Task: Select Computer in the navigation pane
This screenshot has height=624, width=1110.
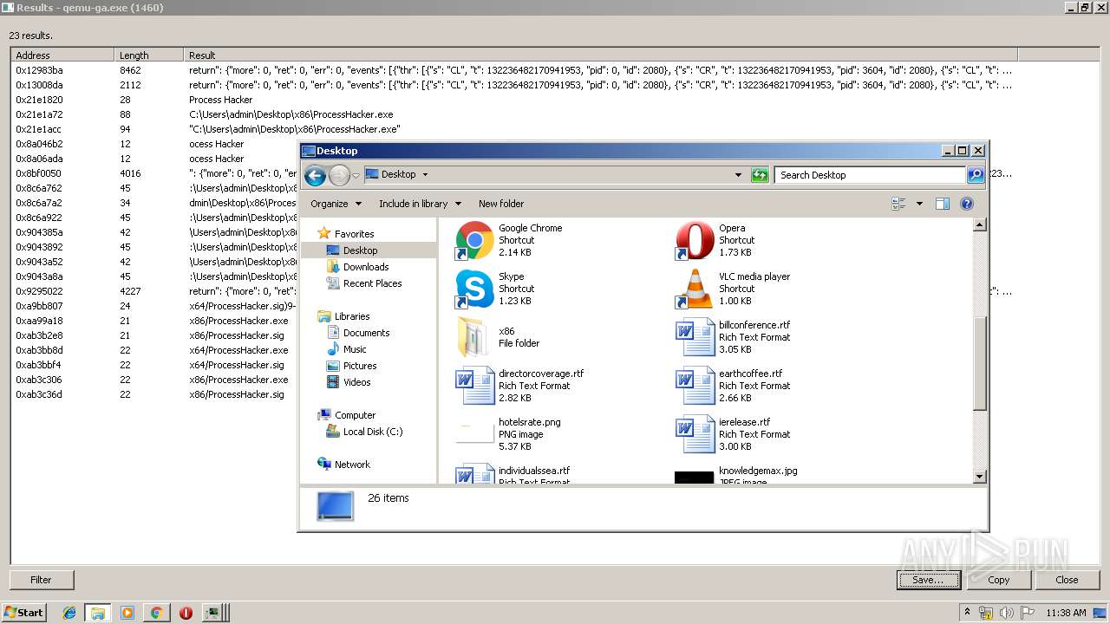Action: point(355,414)
